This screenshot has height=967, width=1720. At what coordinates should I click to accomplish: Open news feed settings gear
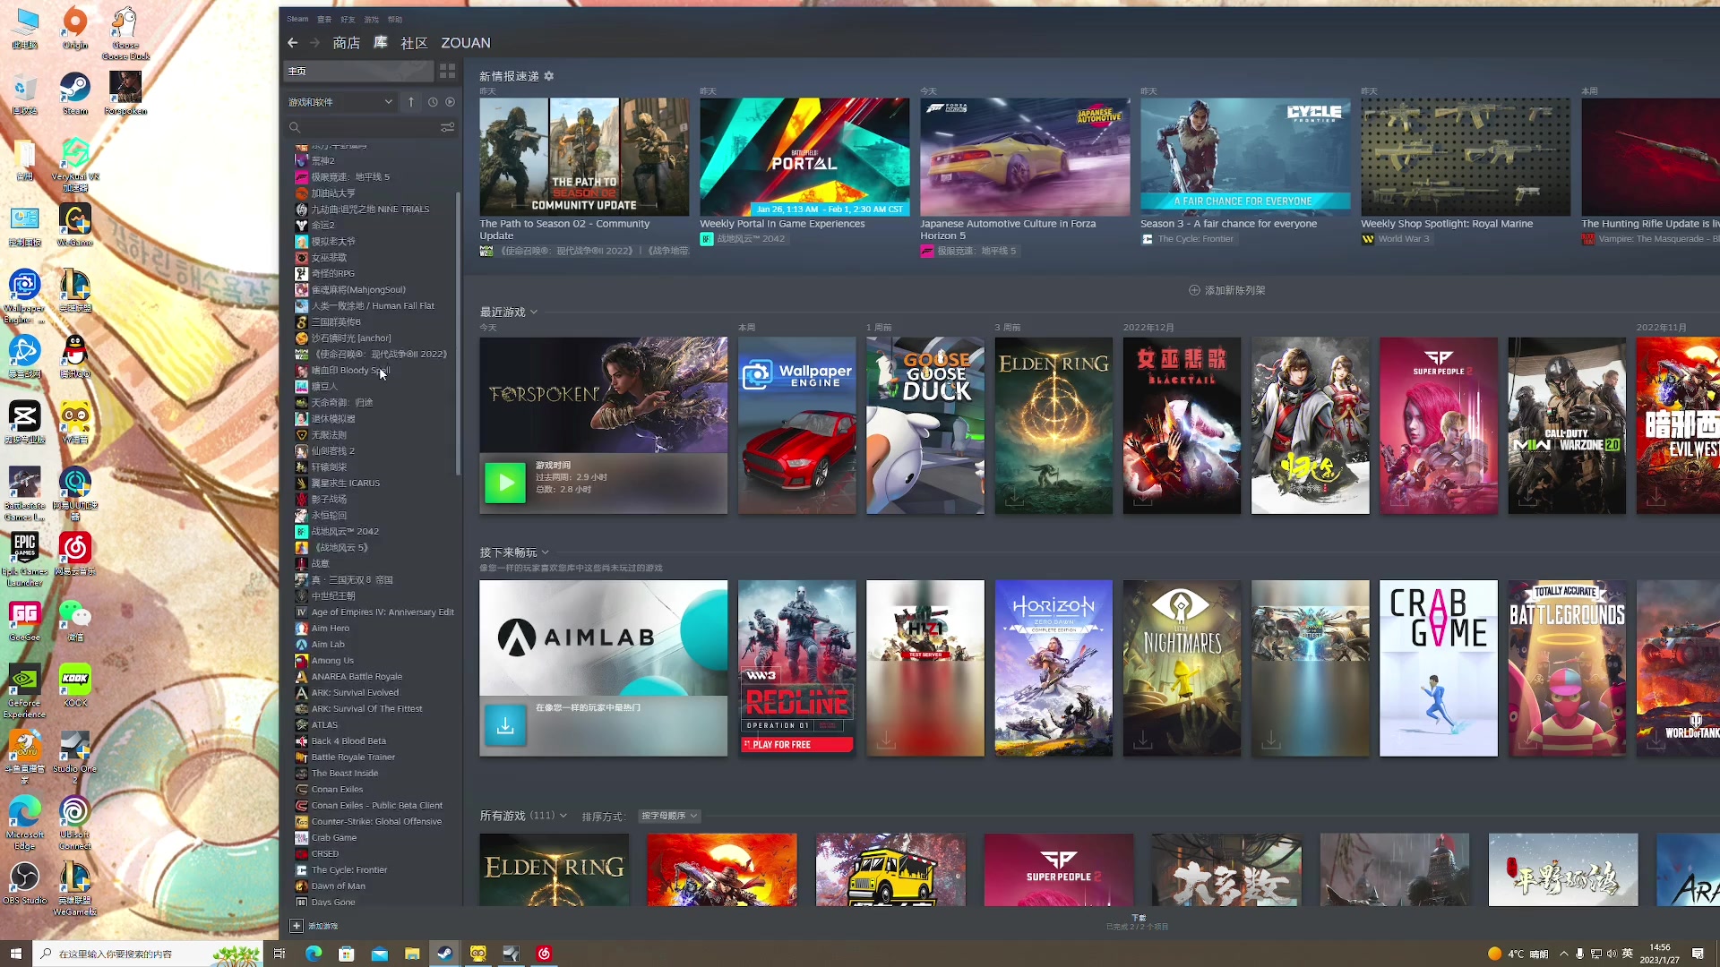[x=549, y=76]
